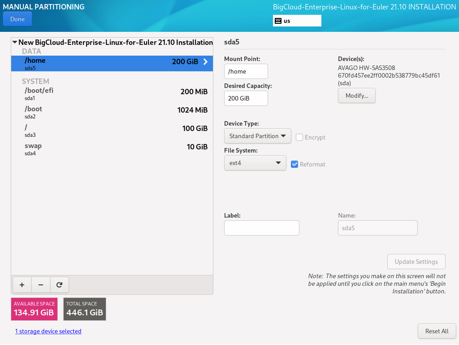Click the Total Space 446.1 GiB box
The height and width of the screenshot is (345, 459).
click(x=85, y=309)
